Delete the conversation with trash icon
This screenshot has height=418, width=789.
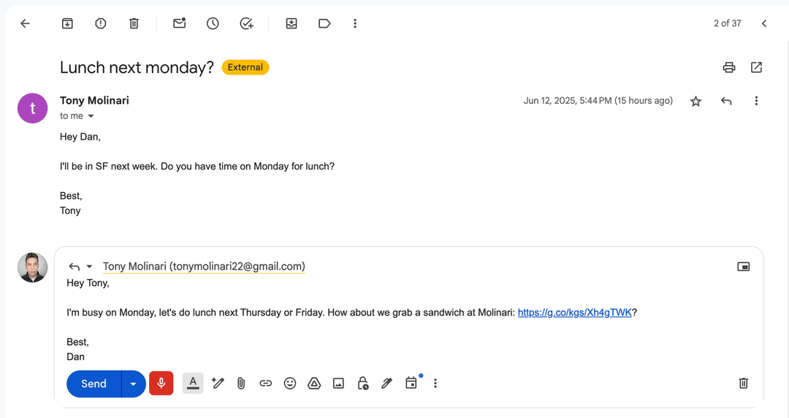[x=134, y=23]
